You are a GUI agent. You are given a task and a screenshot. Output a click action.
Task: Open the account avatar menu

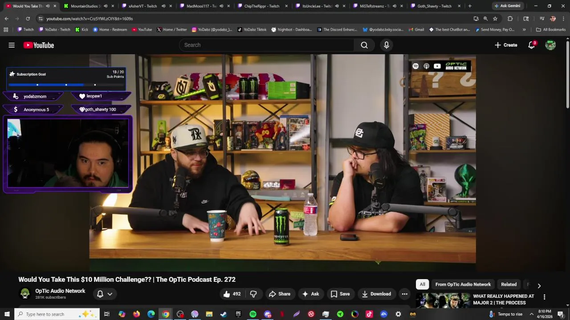550,45
